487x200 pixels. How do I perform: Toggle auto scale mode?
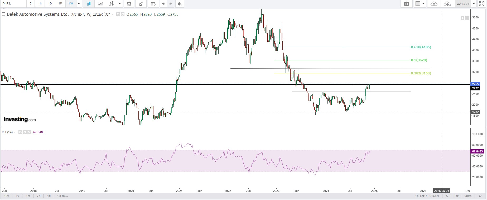pyautogui.click(x=468, y=196)
